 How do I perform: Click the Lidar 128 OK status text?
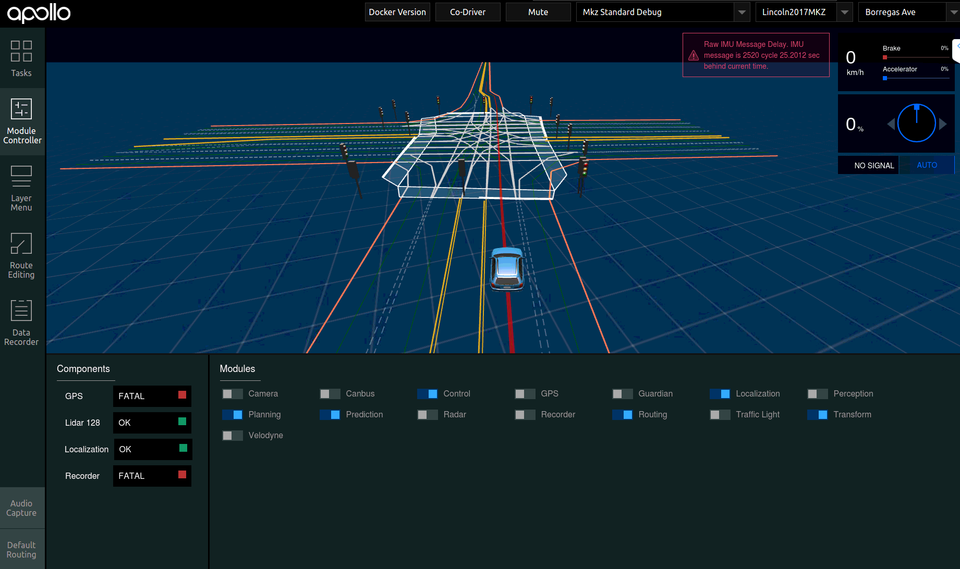tap(125, 423)
